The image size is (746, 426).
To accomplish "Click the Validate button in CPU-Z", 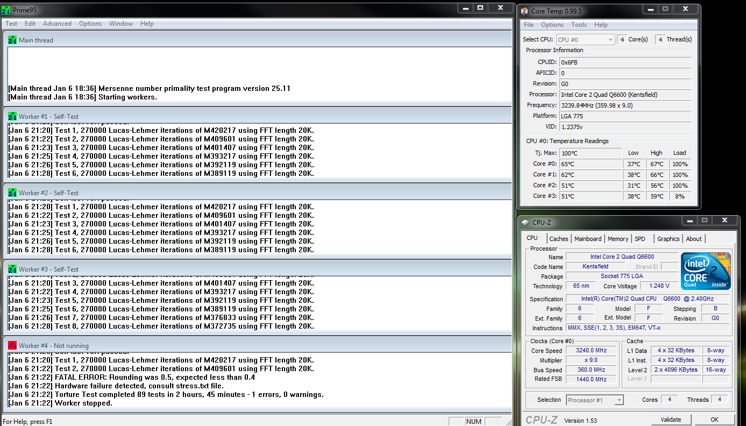I will click(x=671, y=420).
